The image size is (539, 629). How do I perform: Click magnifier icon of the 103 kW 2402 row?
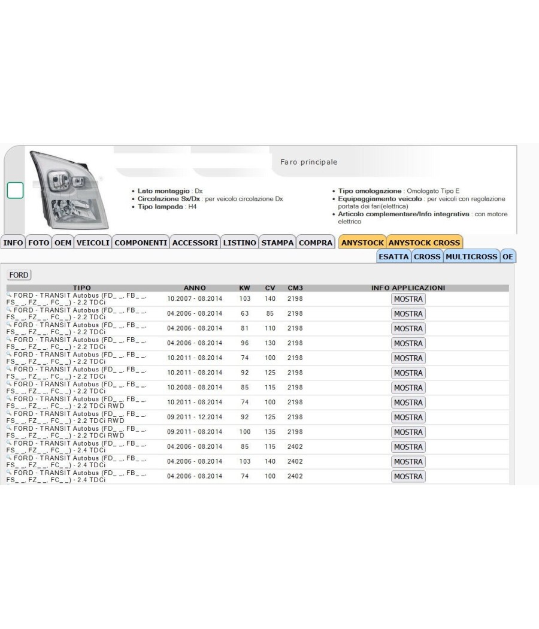click(9, 457)
